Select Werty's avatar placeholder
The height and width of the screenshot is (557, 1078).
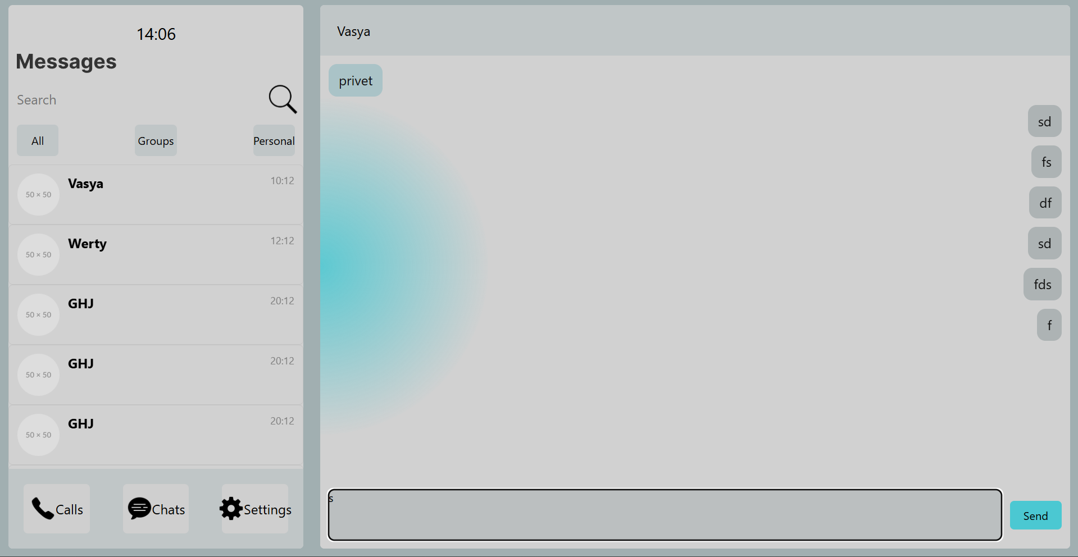click(x=38, y=254)
